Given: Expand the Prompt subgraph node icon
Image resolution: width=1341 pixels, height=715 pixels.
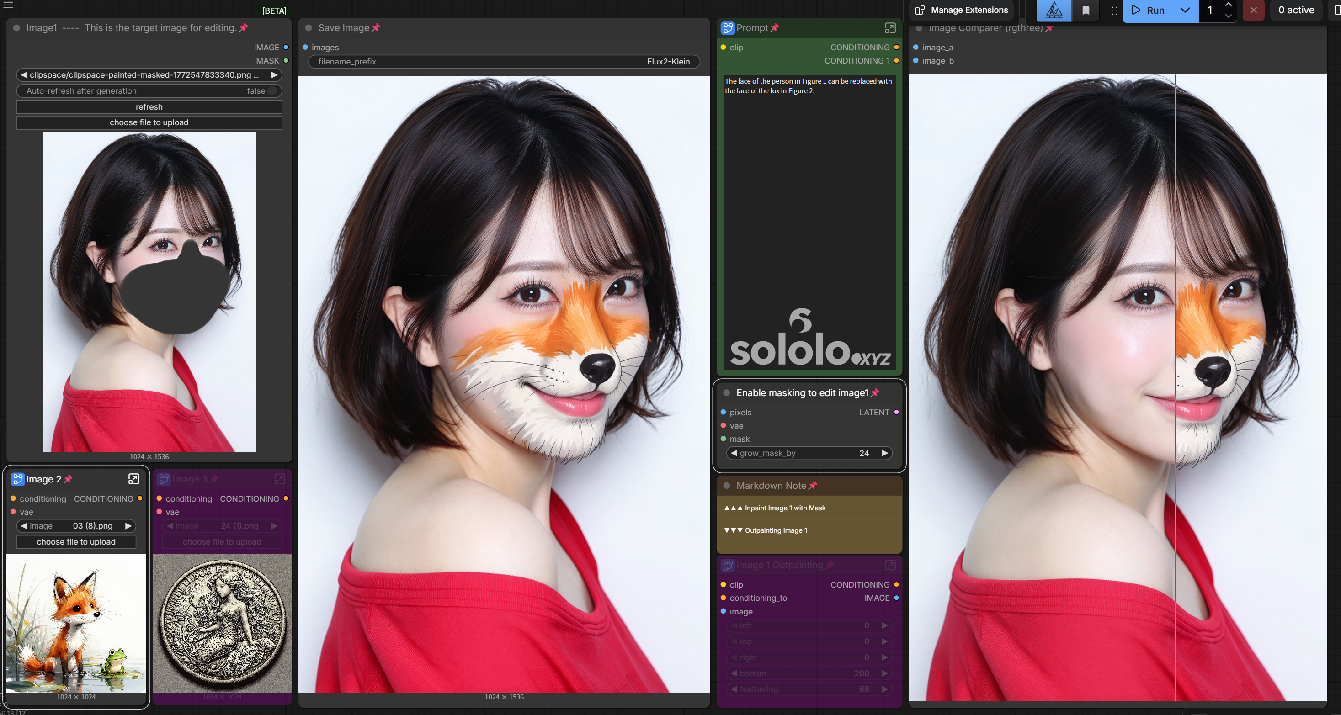Looking at the screenshot, I should click(890, 28).
